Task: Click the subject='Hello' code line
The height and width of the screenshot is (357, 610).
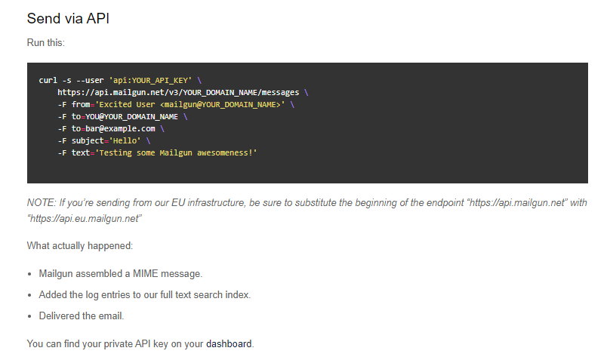Action: pyautogui.click(x=103, y=141)
